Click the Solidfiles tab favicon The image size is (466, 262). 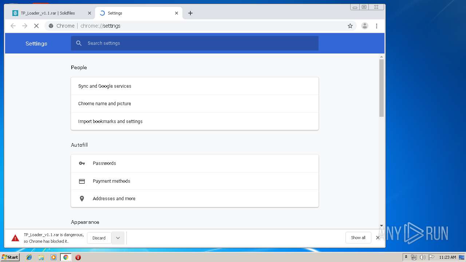tap(15, 13)
